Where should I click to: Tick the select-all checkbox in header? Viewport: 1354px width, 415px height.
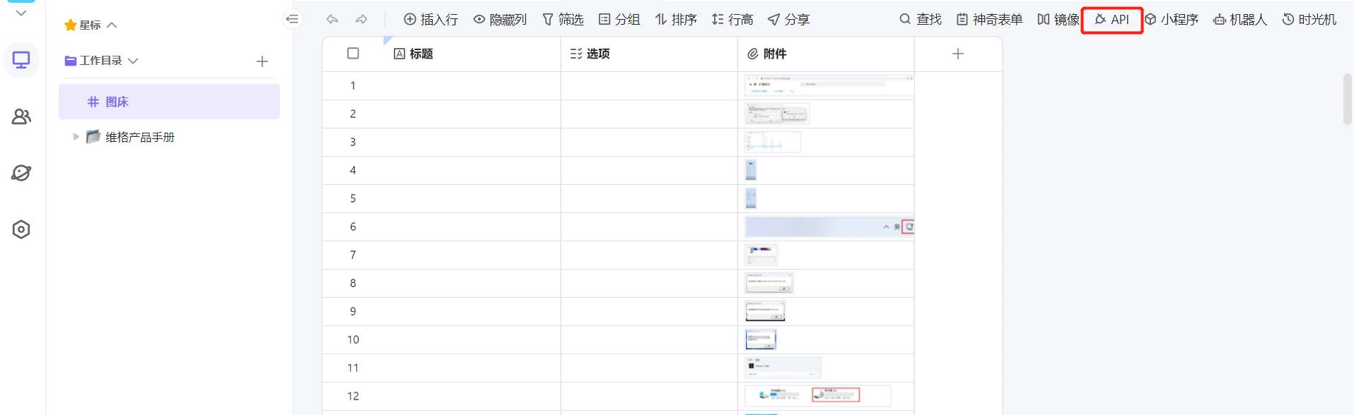(354, 54)
